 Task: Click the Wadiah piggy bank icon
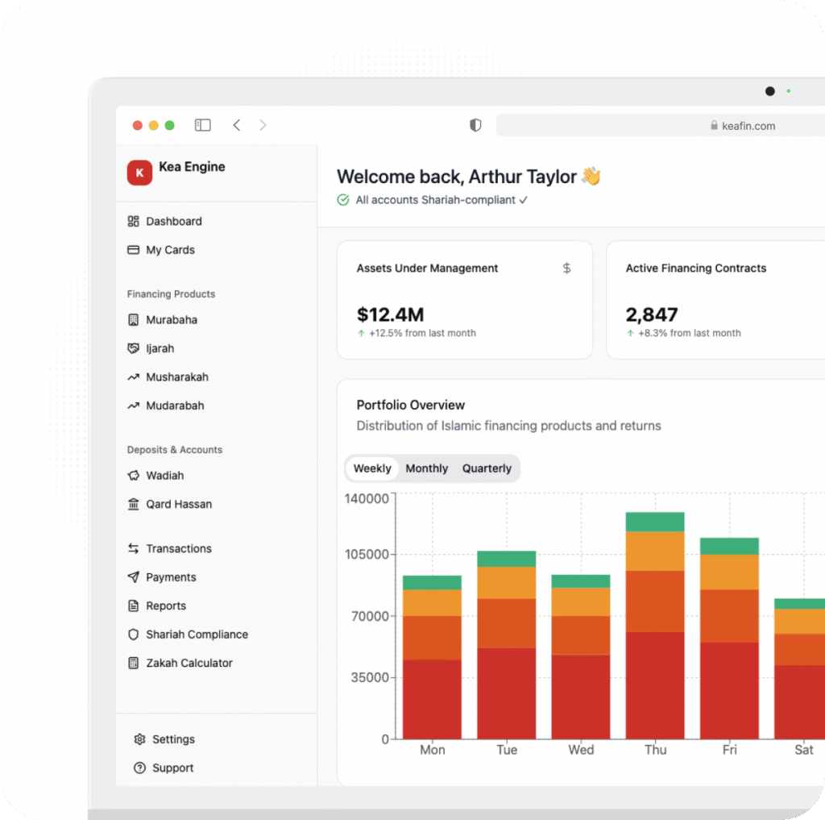[x=134, y=476]
